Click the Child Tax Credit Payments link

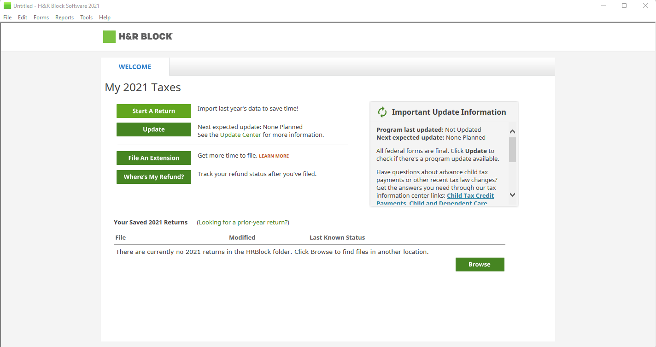[470, 195]
